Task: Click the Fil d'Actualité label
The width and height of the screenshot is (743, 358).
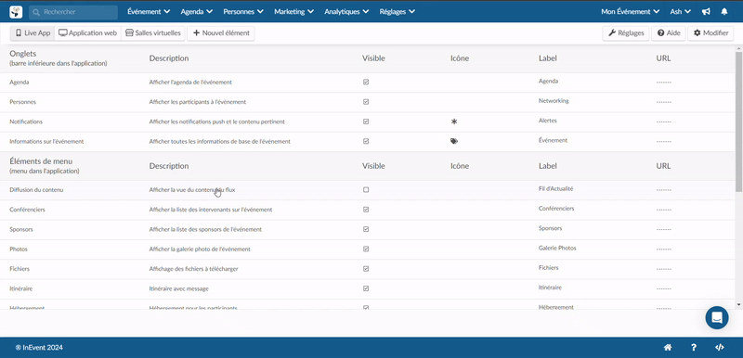Action: pos(555,188)
